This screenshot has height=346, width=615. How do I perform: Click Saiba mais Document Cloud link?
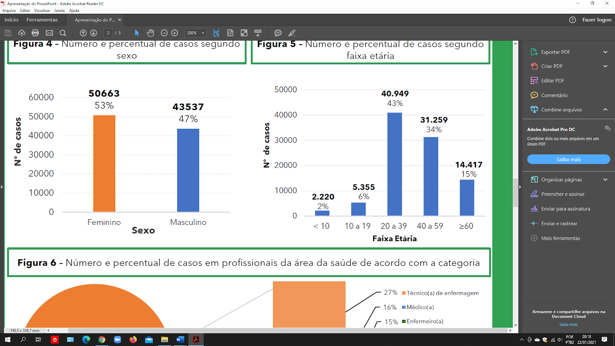click(568, 324)
